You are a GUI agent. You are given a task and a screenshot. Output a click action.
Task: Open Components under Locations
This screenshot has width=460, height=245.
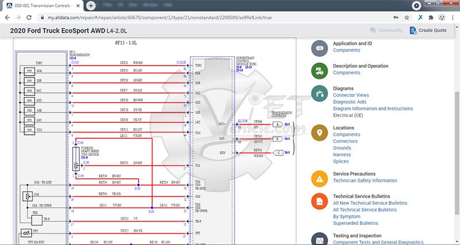pyautogui.click(x=347, y=135)
